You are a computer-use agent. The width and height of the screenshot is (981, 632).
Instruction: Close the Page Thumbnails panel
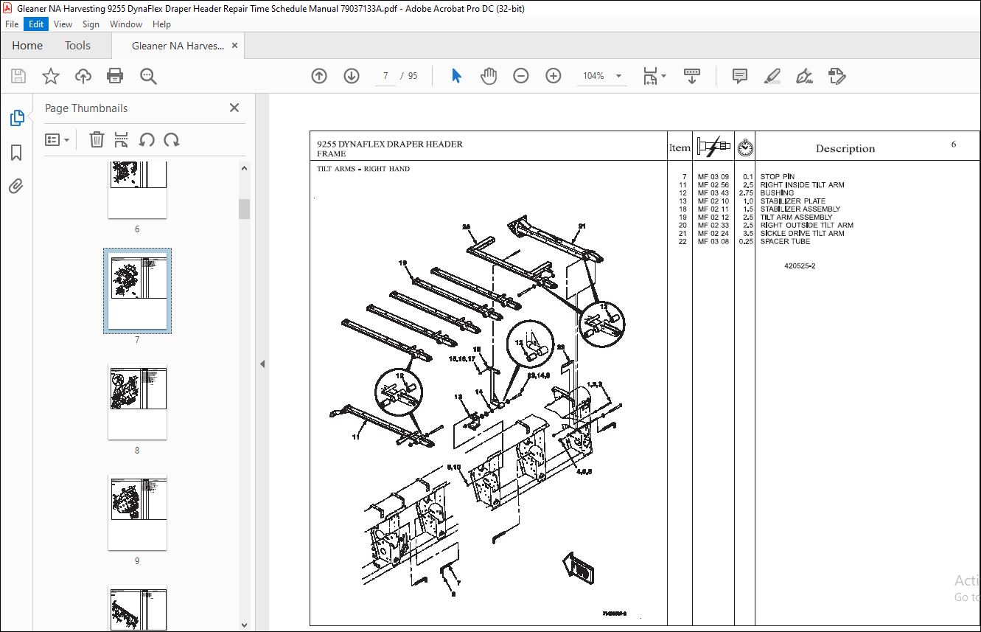[x=234, y=108]
